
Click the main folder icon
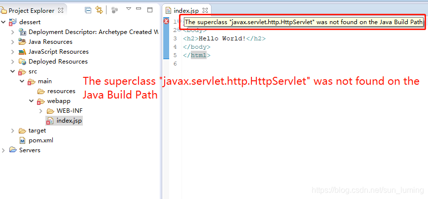pyautogui.click(x=32, y=82)
